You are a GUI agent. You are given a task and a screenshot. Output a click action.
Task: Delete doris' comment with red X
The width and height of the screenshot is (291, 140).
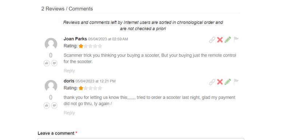[x=220, y=82]
